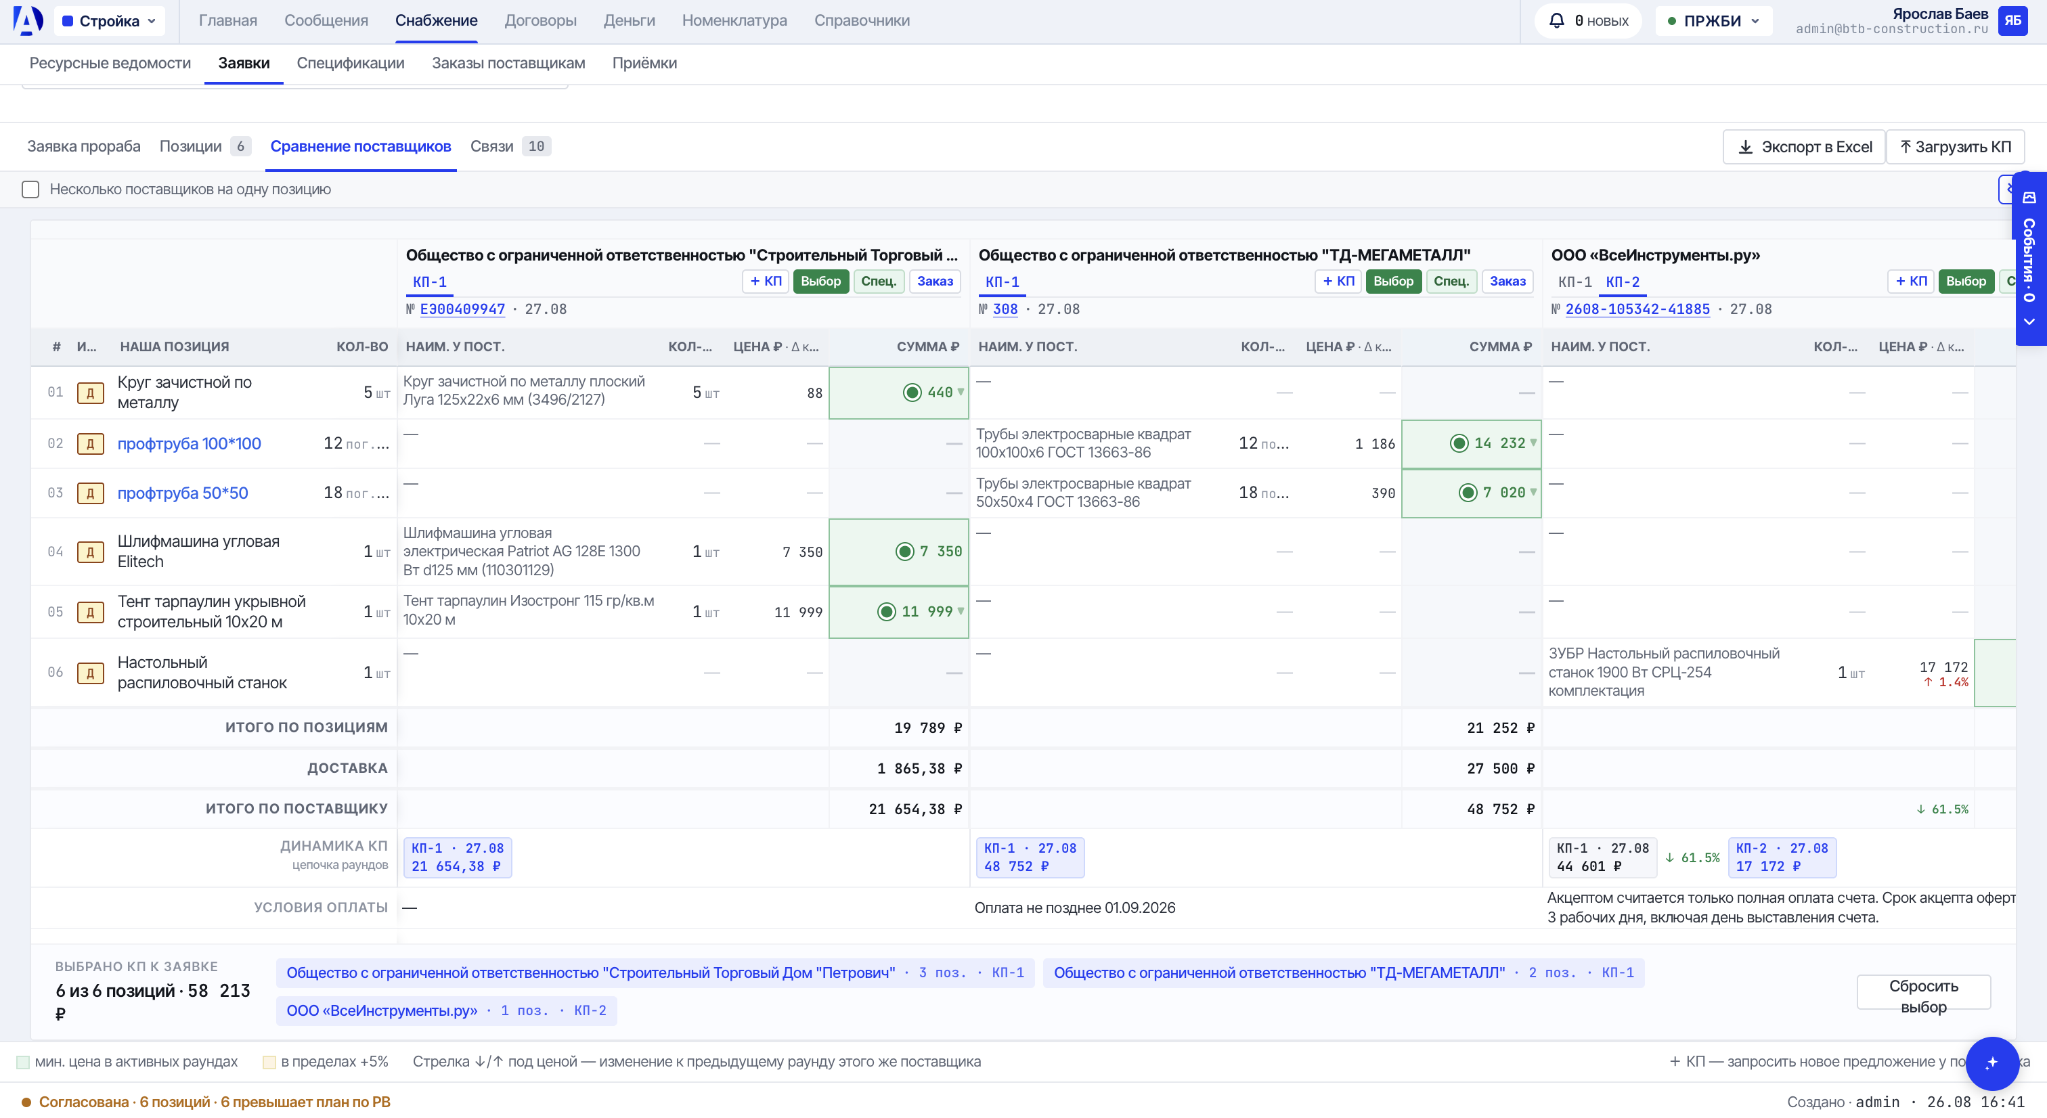Screen dimensions: 2047x1118
Task: Click the blue assistant floating button
Action: point(1991,1063)
